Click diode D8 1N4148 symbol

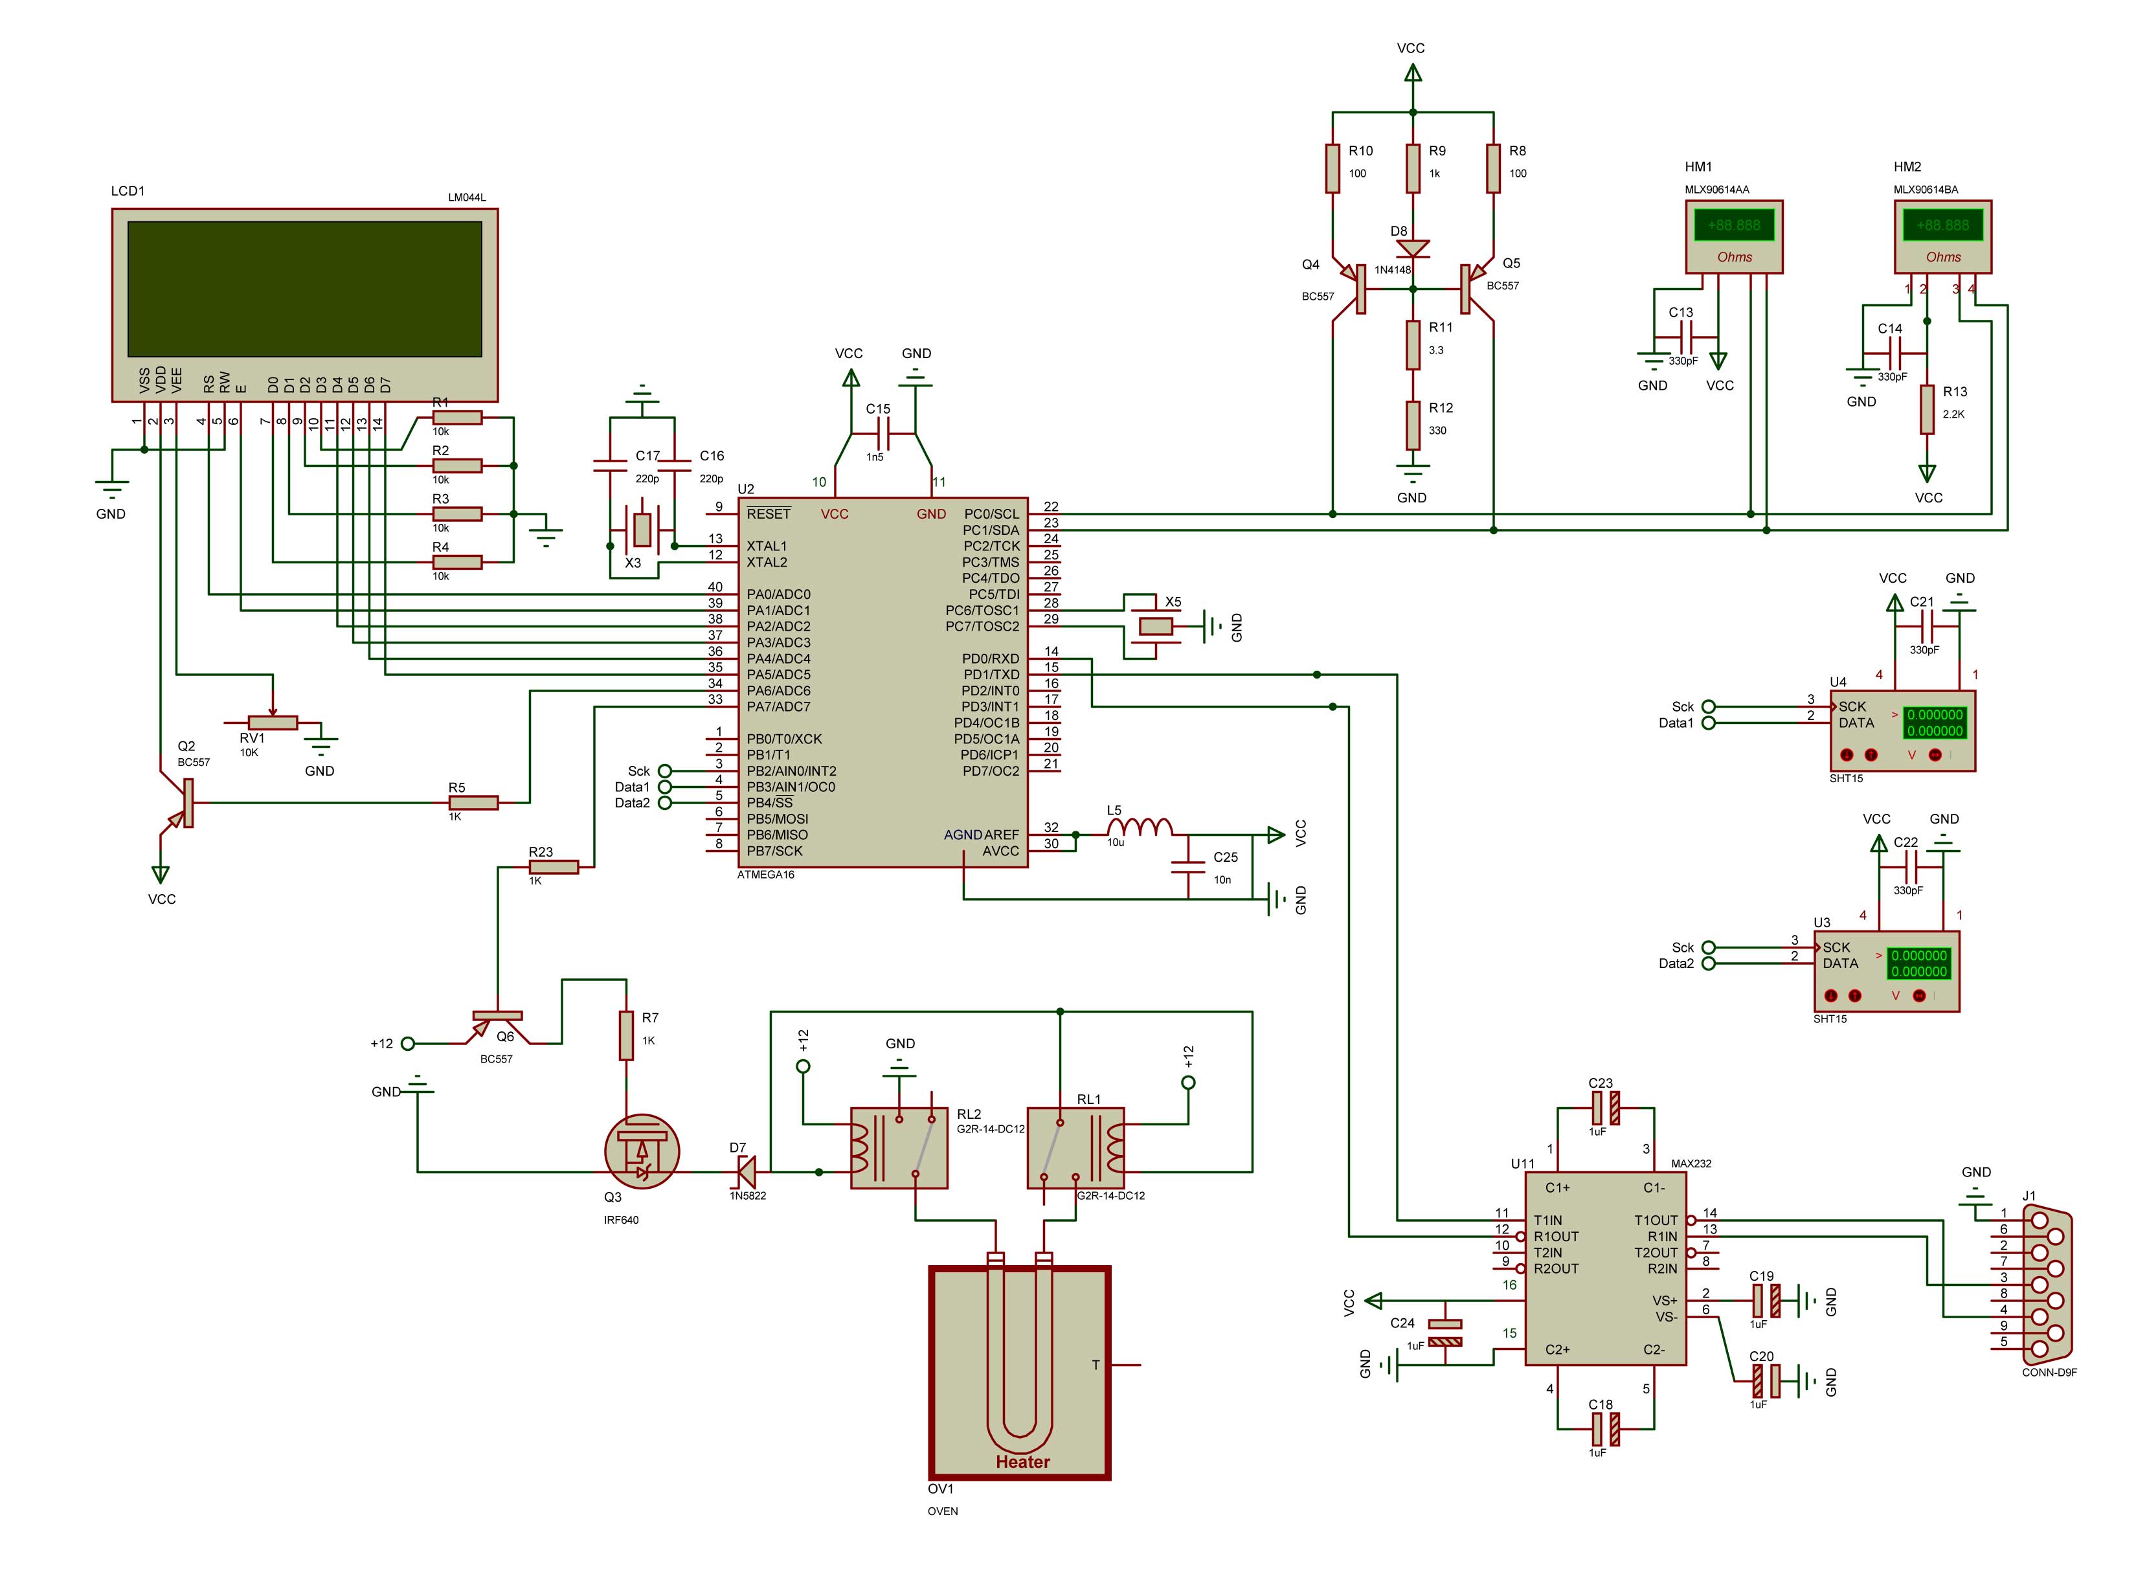pos(1413,249)
